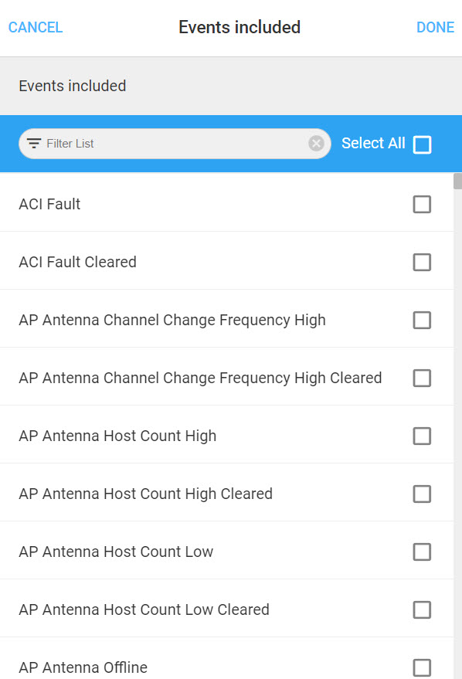Viewport: 462px width, 679px height.
Task: Click the AP Antenna Offline row label
Action: click(83, 667)
